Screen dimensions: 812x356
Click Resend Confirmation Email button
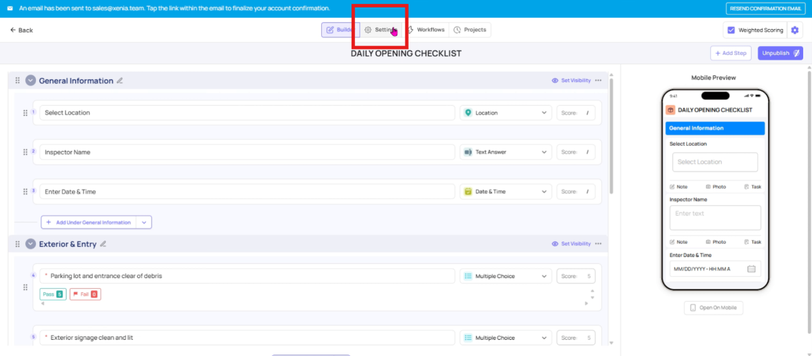click(764, 9)
